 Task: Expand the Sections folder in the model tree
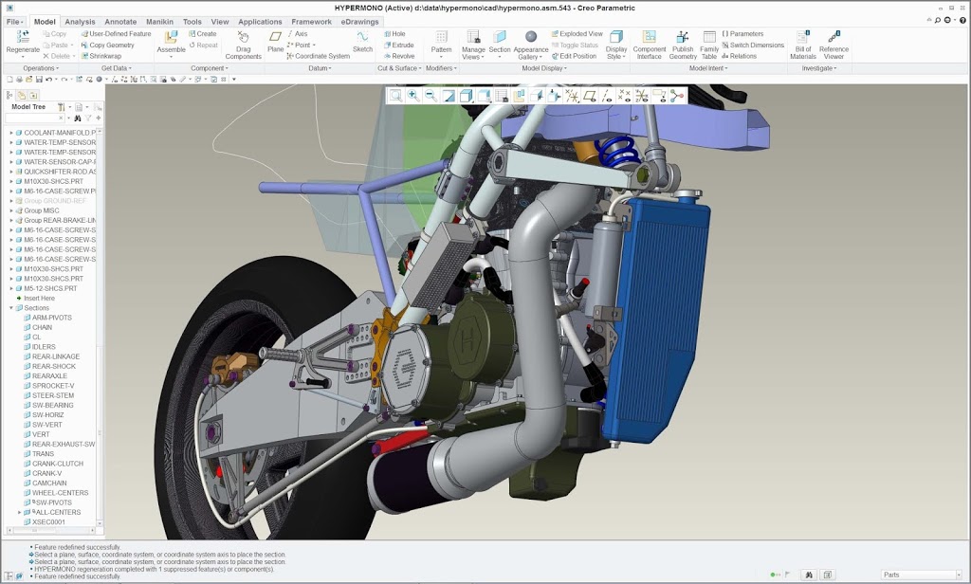click(x=11, y=308)
